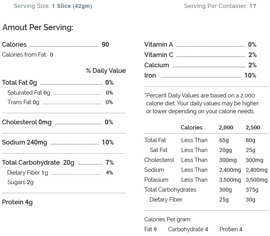The width and height of the screenshot is (270, 236).
Task: Select the Calories Per gram heading
Action: tap(168, 219)
